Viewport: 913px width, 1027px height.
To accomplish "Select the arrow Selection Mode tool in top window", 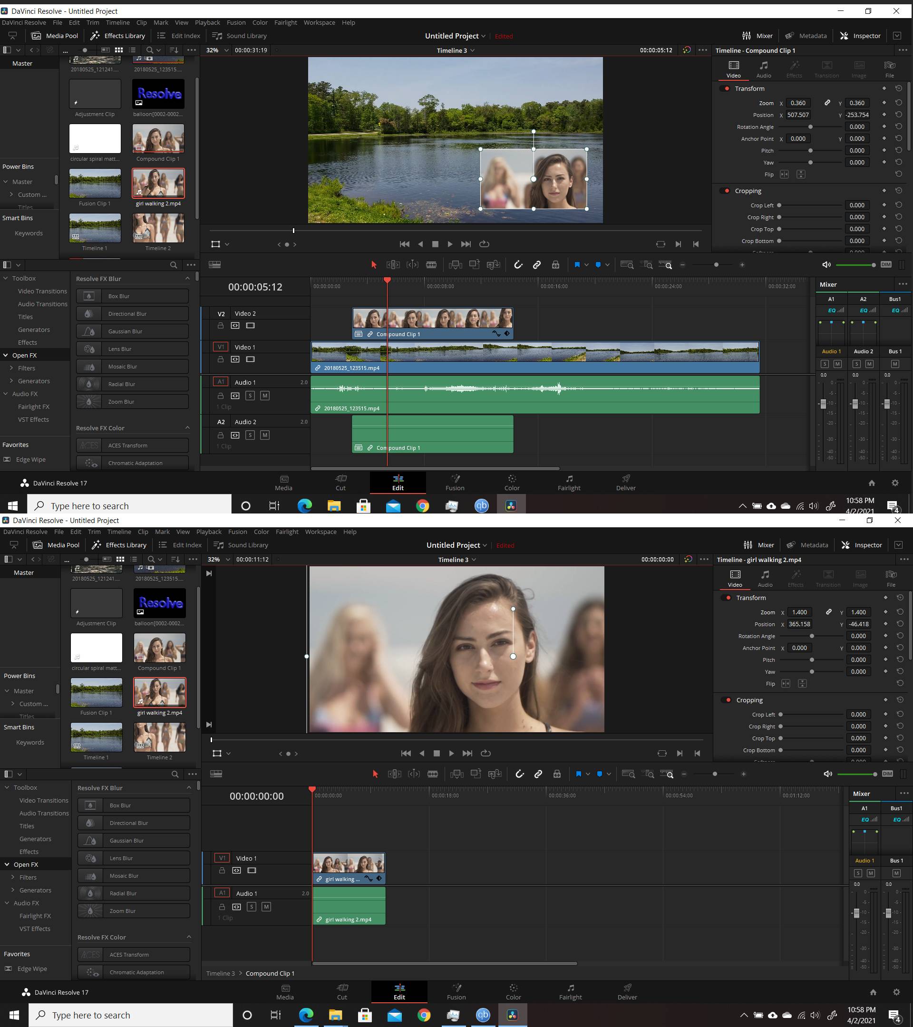I will click(x=373, y=265).
